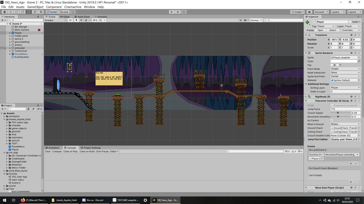Toggle the Air Control checkbox
The width and height of the screenshot is (364, 204).
(332, 120)
